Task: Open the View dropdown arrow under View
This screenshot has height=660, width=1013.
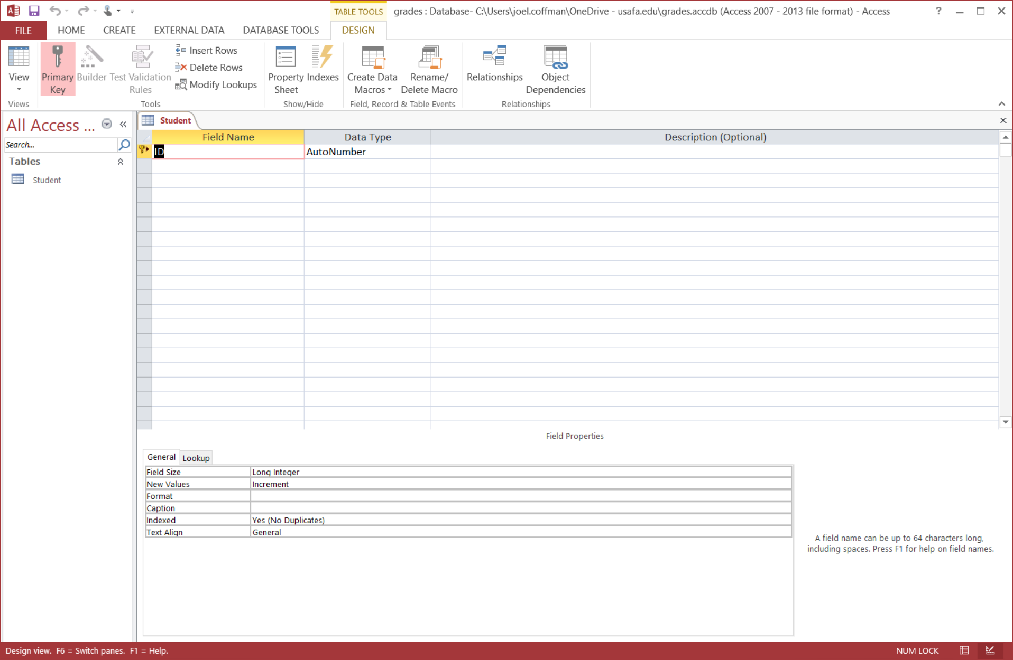Action: pos(19,89)
